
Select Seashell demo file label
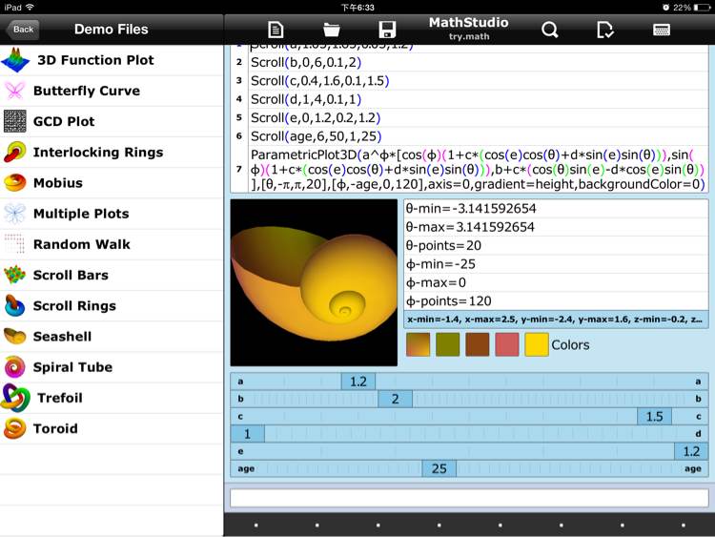[63, 337]
